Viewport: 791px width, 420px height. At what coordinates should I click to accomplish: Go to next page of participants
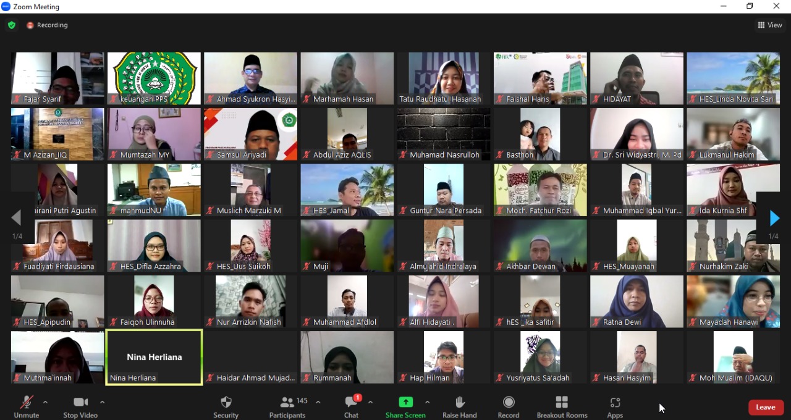coord(774,218)
